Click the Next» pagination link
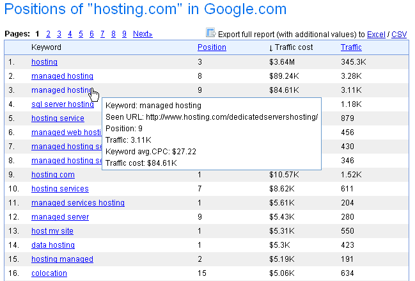 click(x=143, y=34)
